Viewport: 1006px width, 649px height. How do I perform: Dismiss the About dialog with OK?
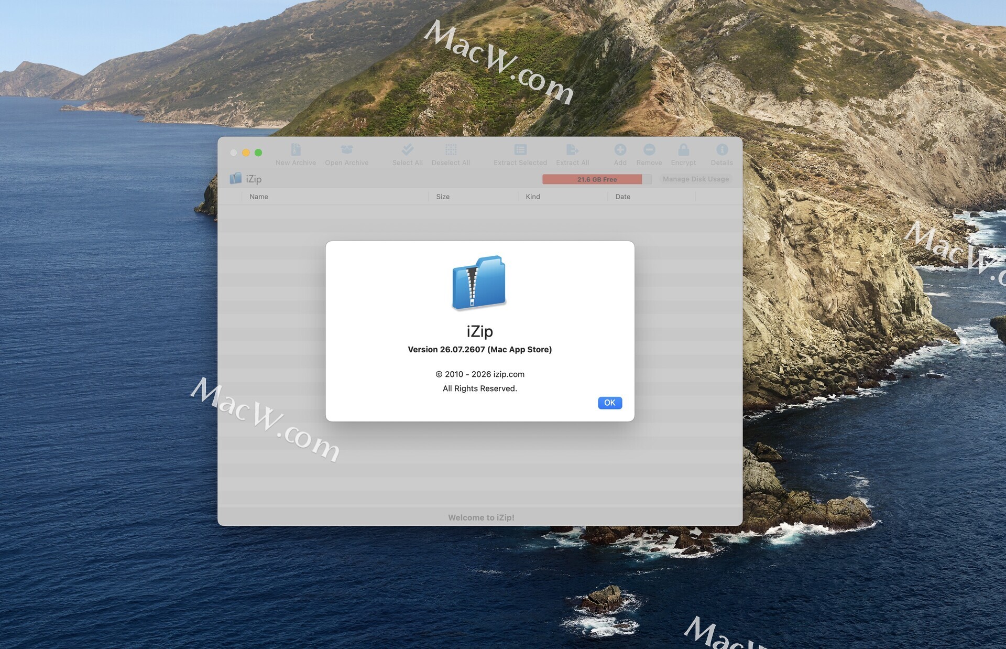click(x=610, y=403)
